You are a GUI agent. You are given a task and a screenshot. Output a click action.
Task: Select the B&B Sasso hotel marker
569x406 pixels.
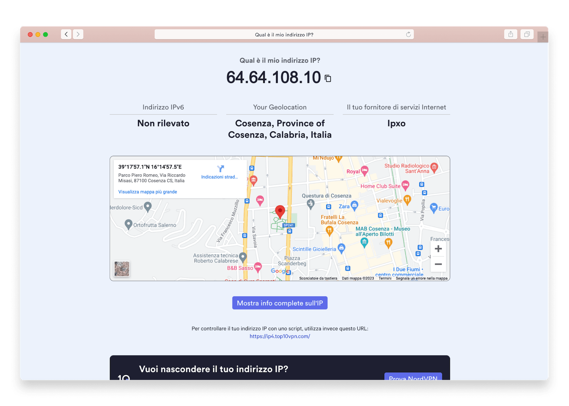tap(258, 267)
